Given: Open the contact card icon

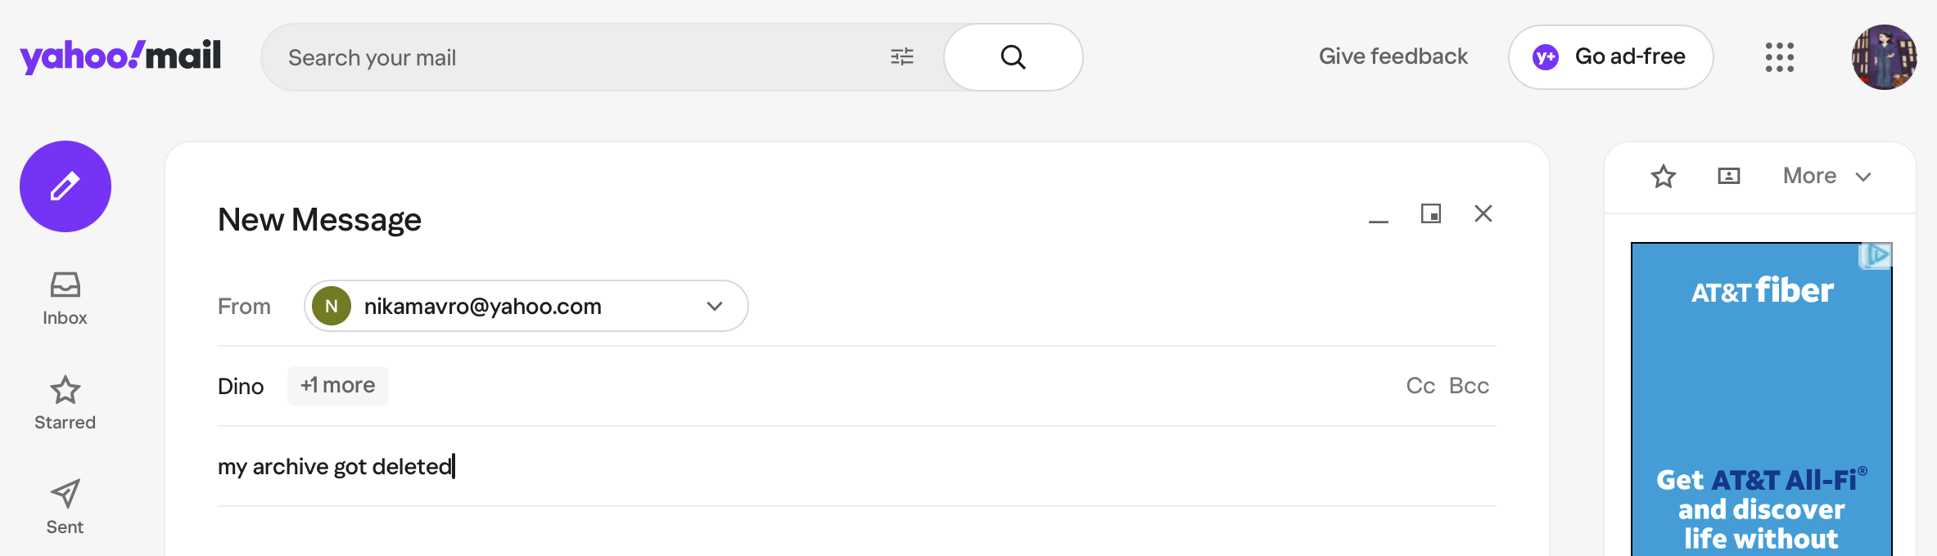Looking at the screenshot, I should tap(1728, 177).
